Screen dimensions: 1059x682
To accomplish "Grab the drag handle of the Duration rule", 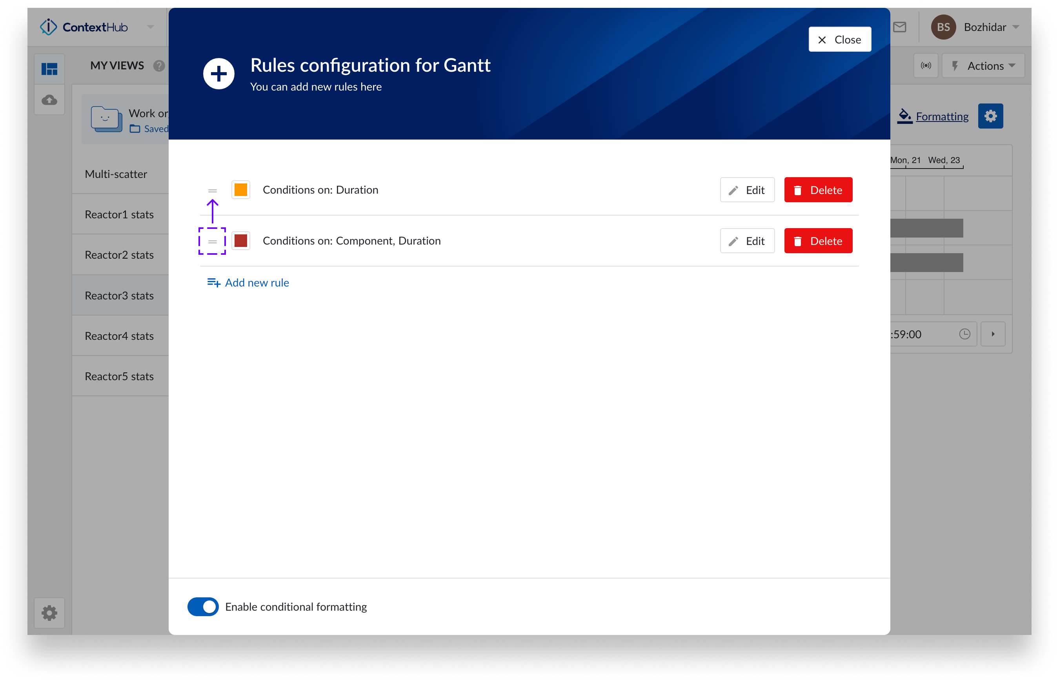I will pos(213,190).
